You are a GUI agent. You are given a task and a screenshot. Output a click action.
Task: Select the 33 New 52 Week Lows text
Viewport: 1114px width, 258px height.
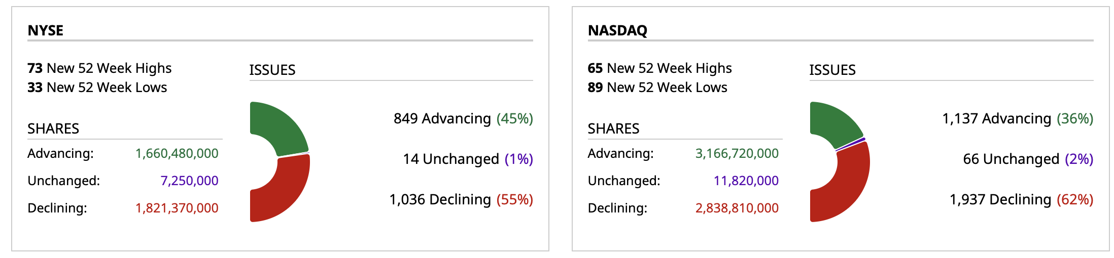pyautogui.click(x=97, y=88)
